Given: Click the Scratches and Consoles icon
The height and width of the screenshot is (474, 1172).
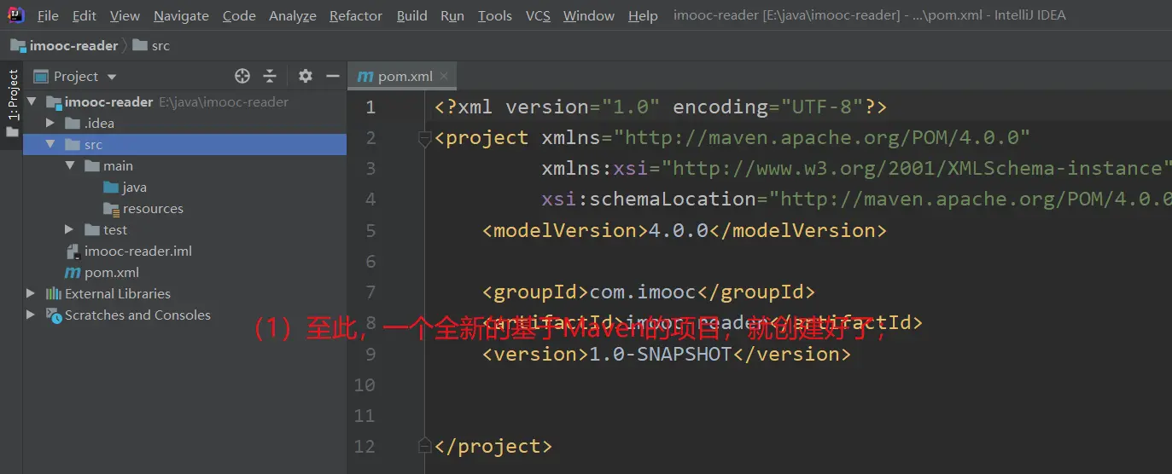Looking at the screenshot, I should point(54,315).
